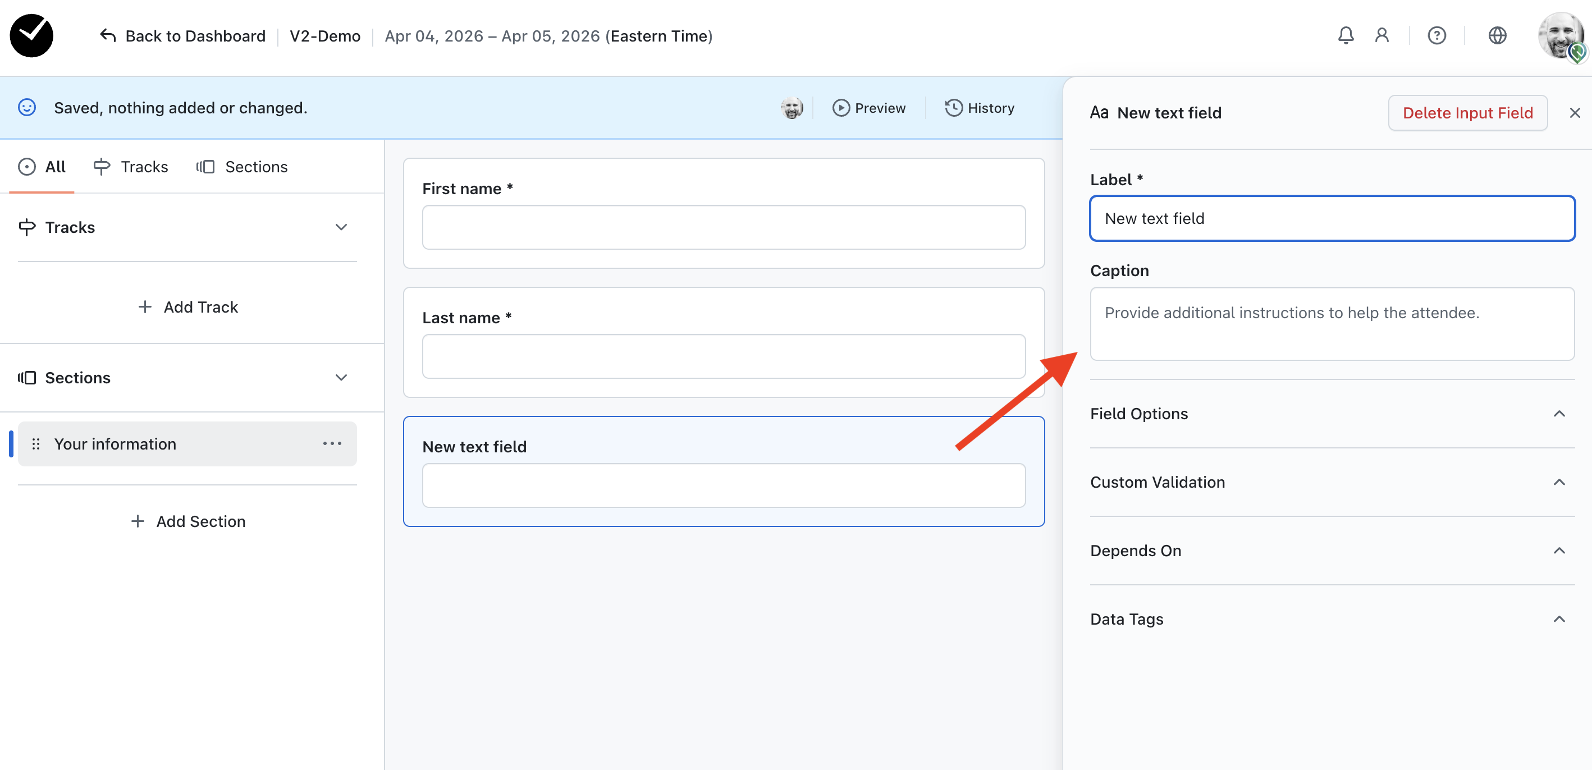
Task: Open the user account icon
Action: 1382,36
